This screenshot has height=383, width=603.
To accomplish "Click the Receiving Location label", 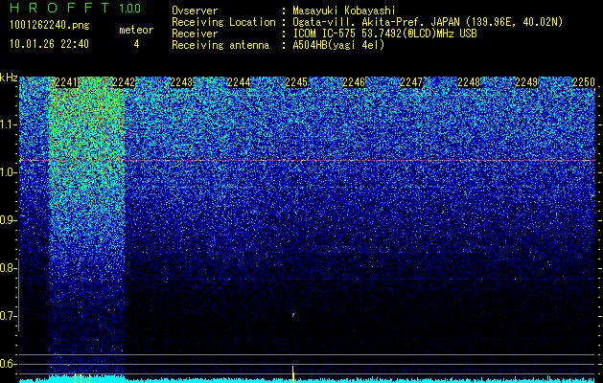I will (x=223, y=22).
